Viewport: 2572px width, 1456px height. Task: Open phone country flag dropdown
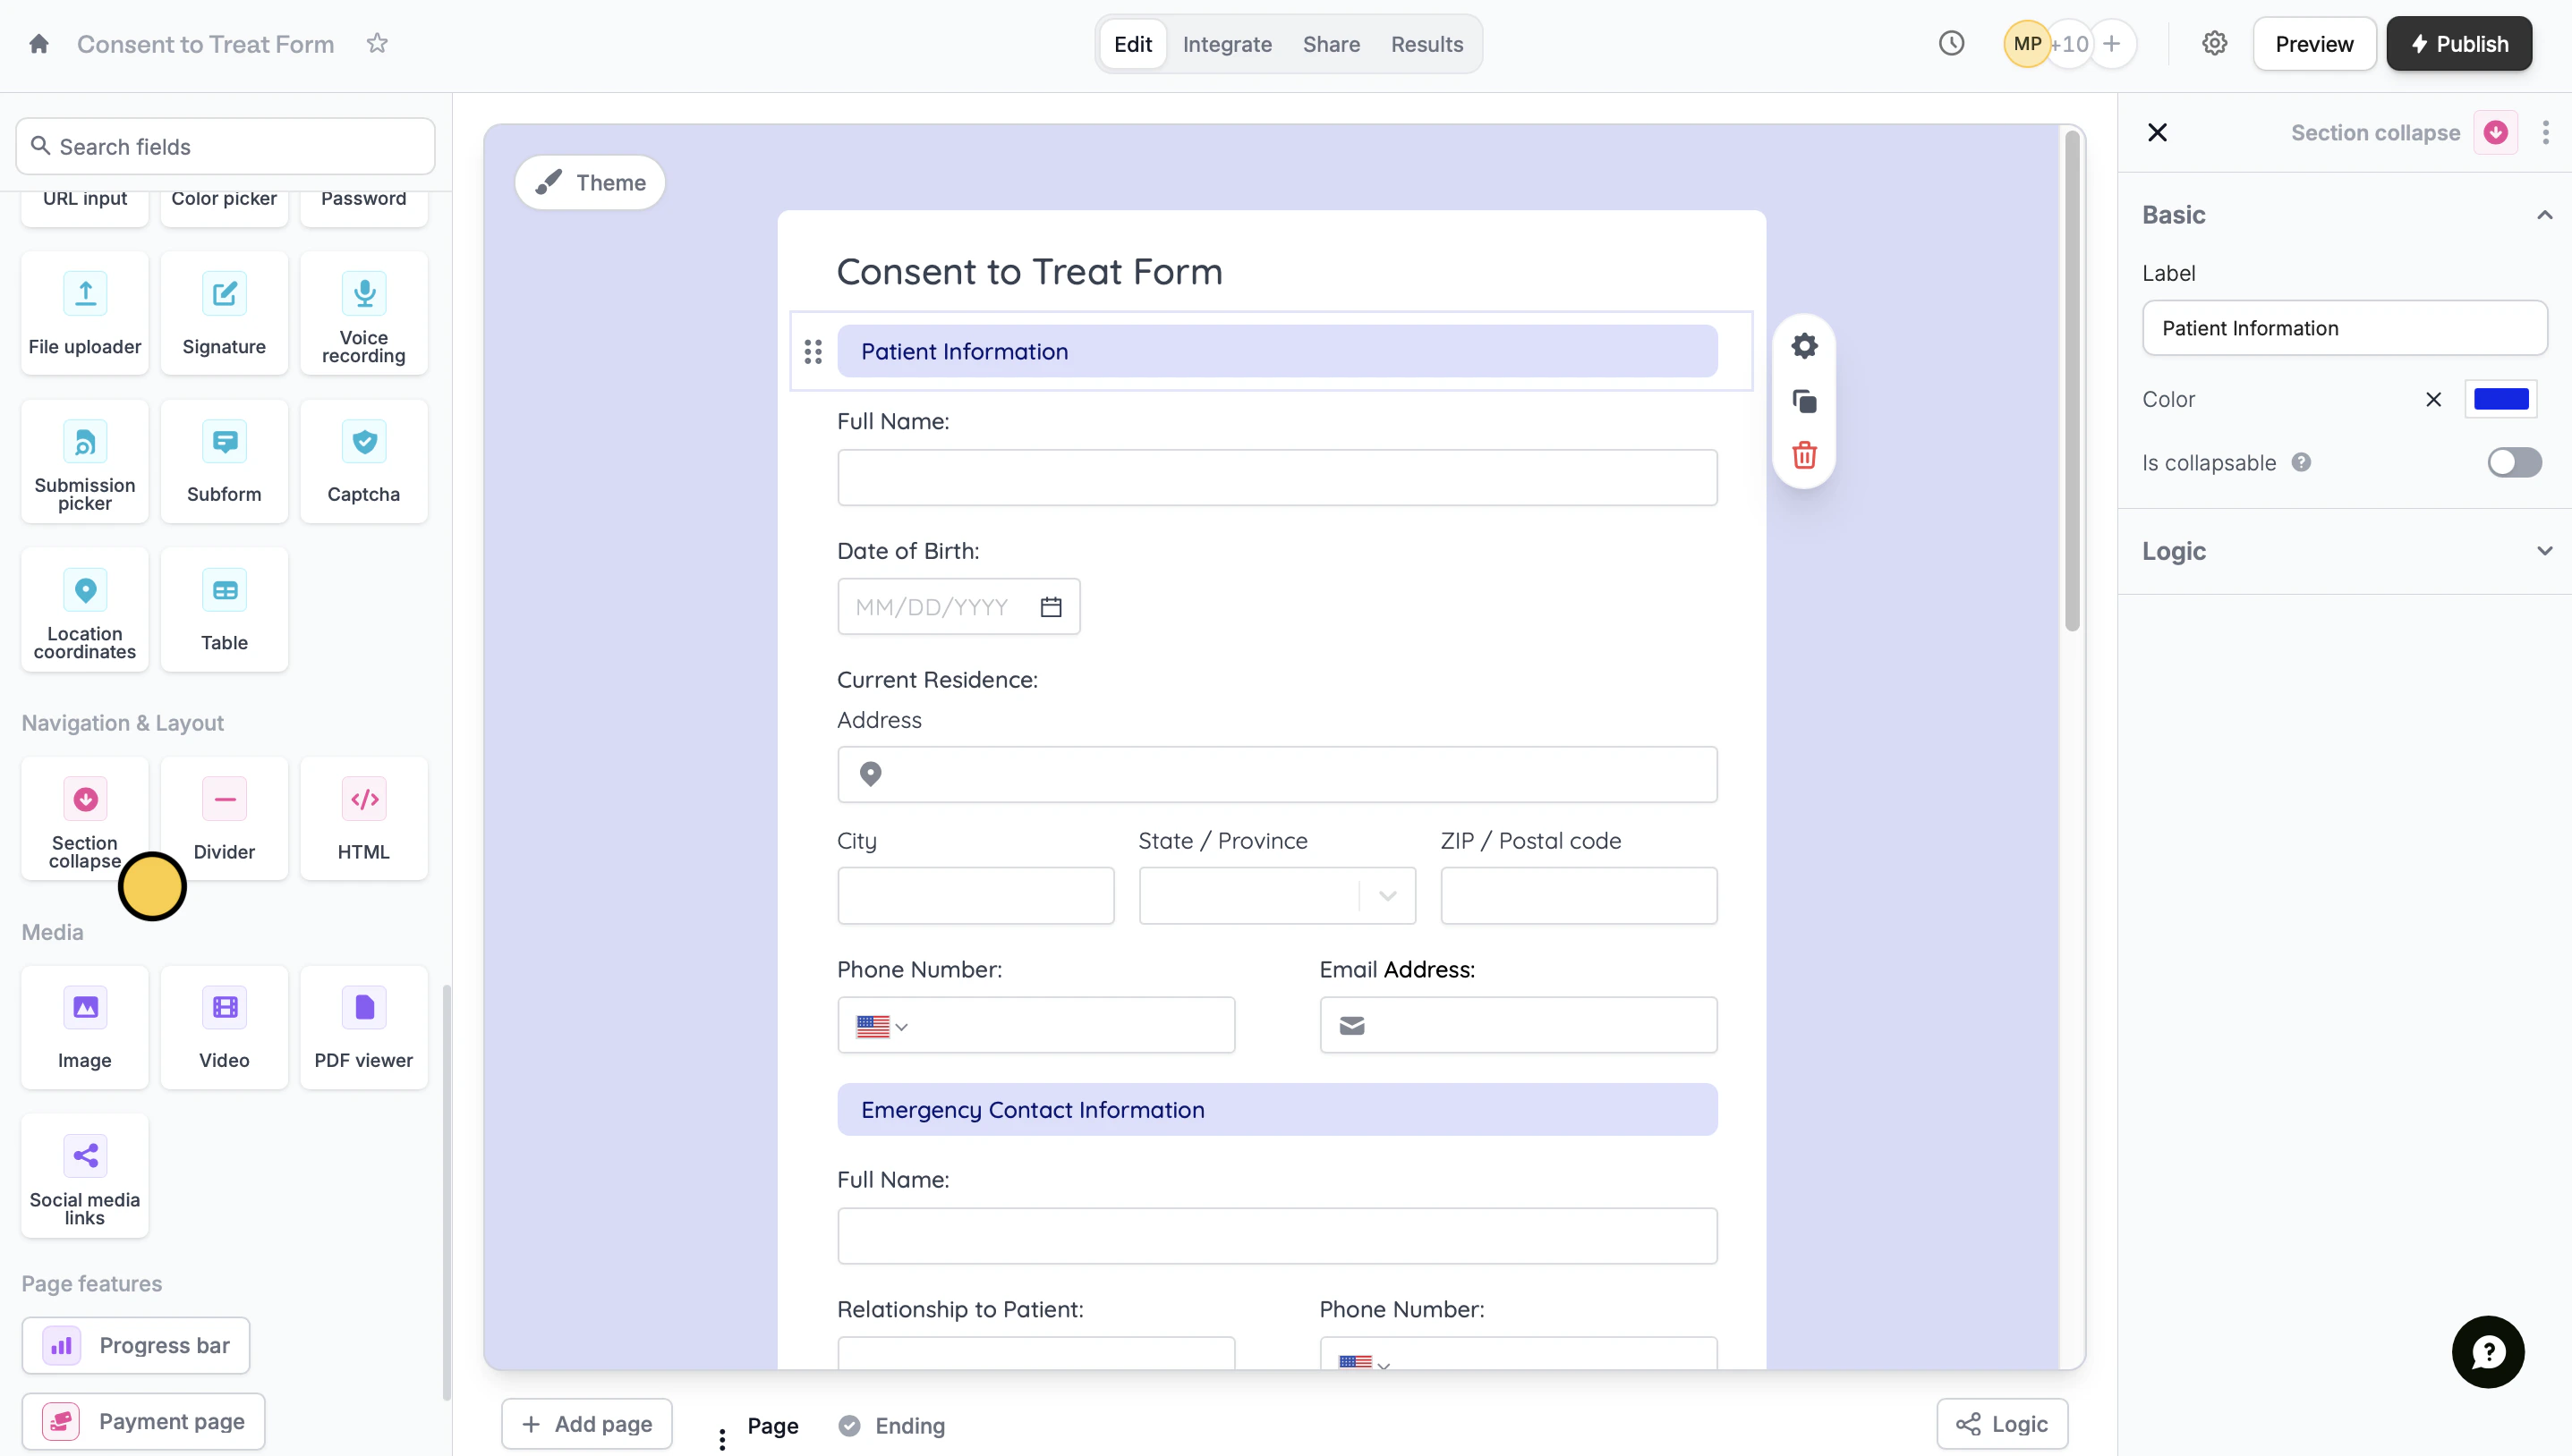pos(881,1026)
